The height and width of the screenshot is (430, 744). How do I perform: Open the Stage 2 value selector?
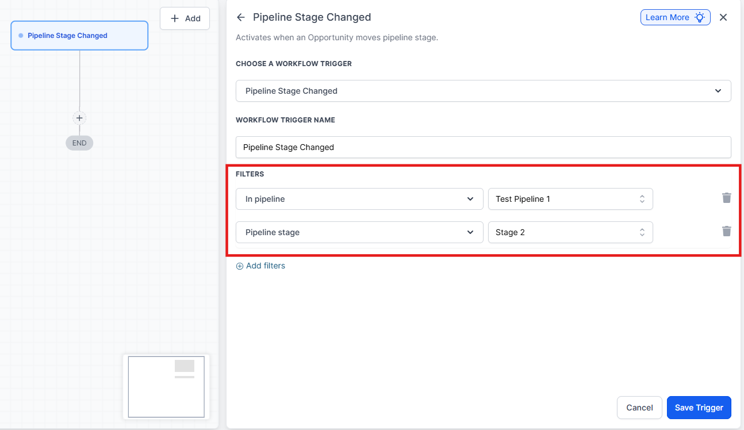click(x=570, y=232)
